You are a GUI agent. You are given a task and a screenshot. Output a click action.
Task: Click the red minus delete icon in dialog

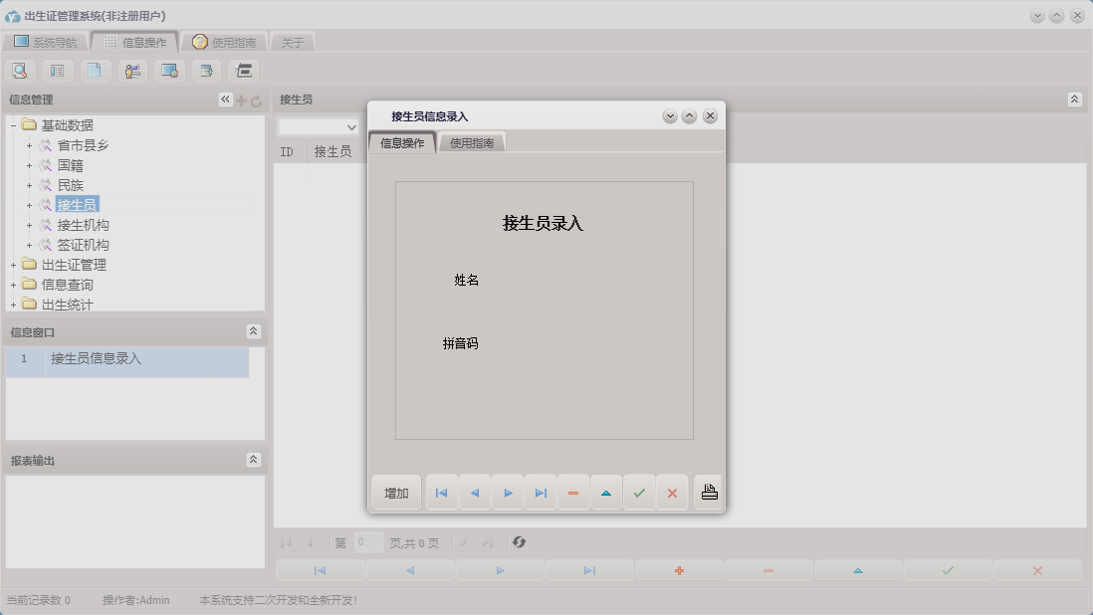[x=573, y=492]
